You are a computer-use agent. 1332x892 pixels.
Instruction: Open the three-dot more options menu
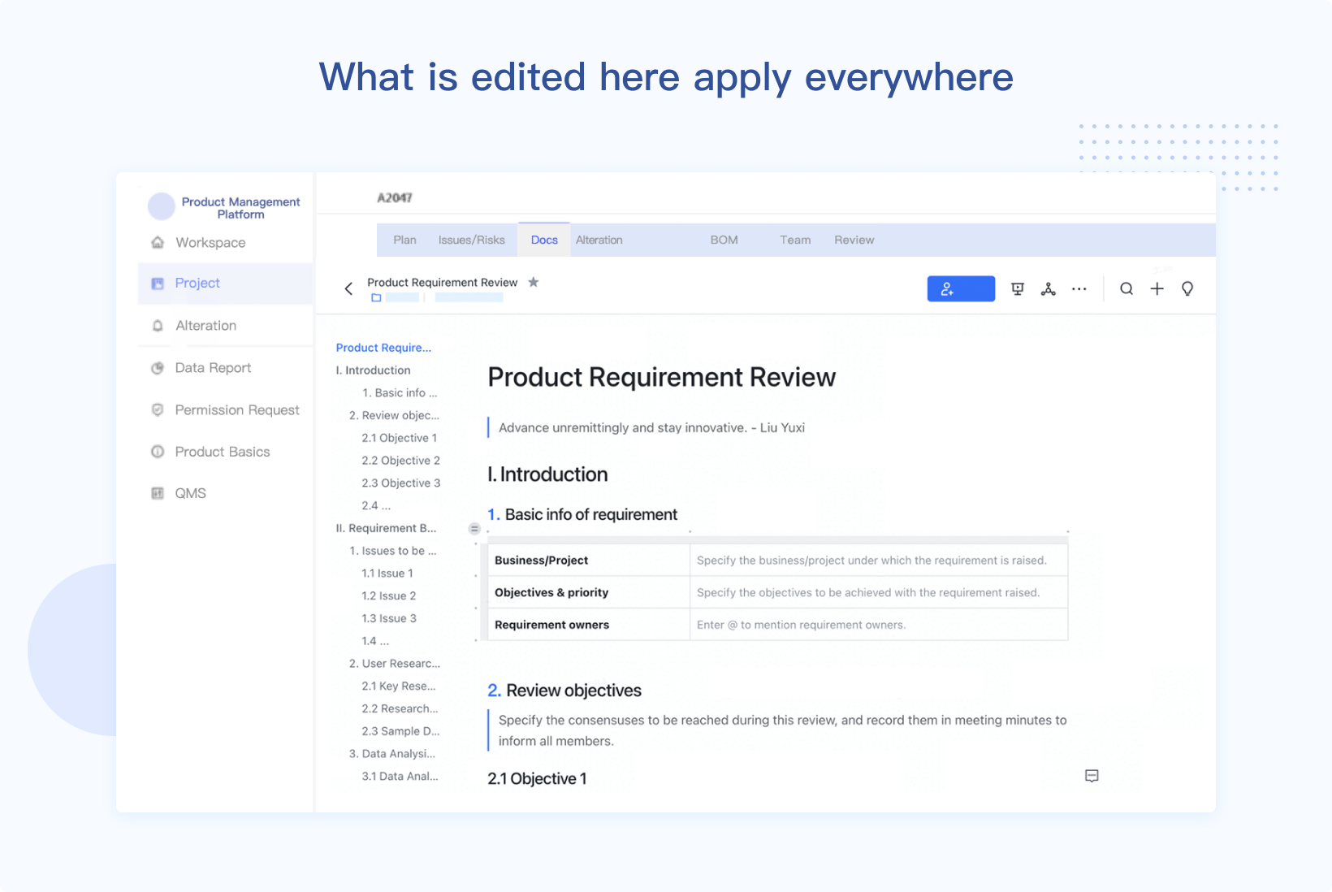1079,288
